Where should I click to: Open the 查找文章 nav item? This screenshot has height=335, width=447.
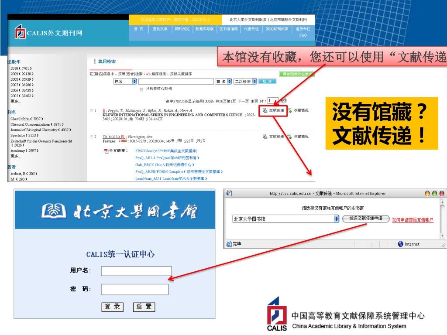coord(160,29)
